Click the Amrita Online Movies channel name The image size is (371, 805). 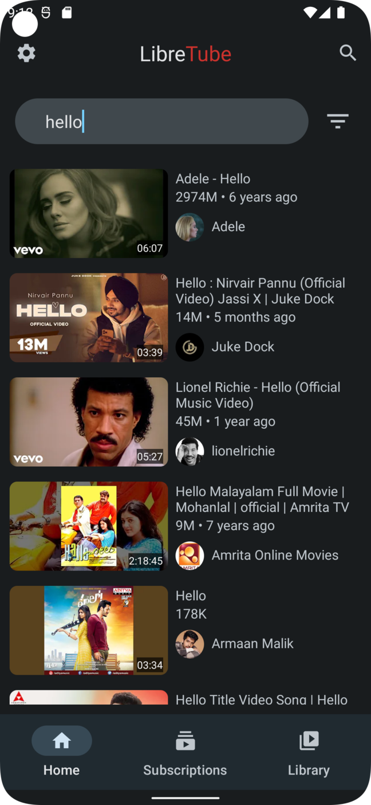(x=275, y=556)
